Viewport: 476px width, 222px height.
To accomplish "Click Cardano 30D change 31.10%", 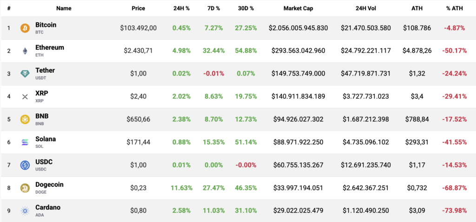I will tap(246, 211).
